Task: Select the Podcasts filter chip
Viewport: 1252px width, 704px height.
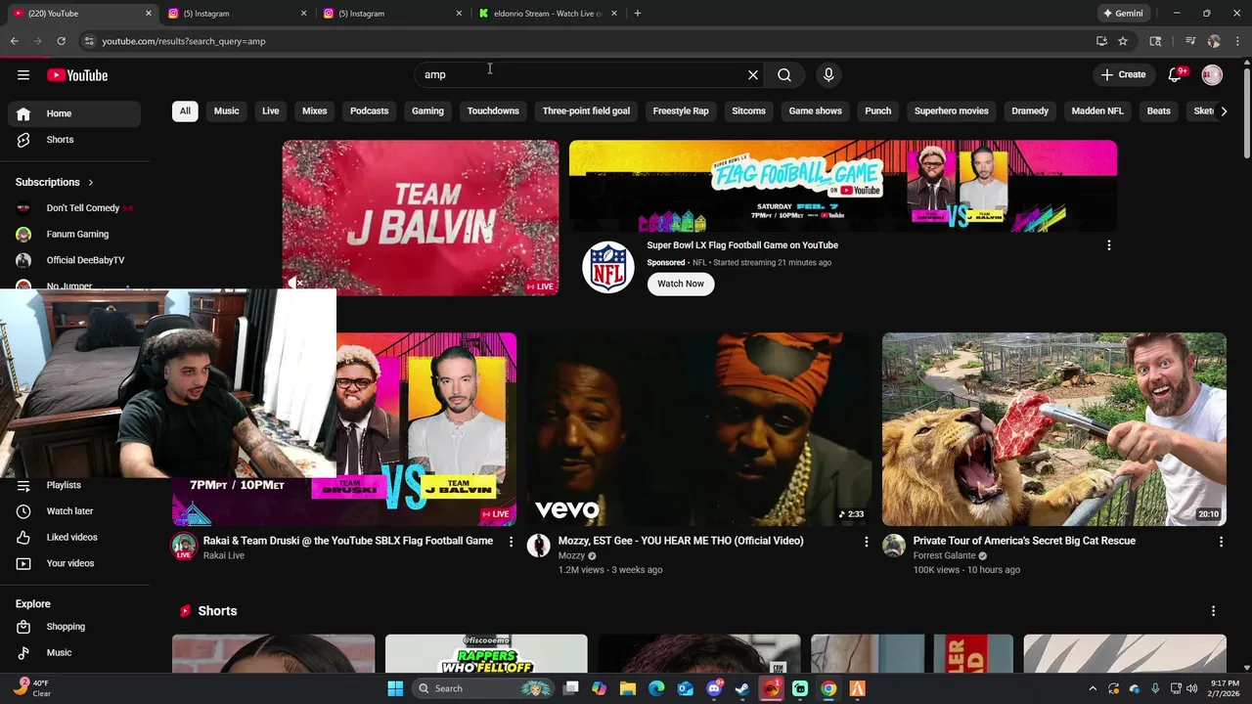Action: [x=369, y=110]
